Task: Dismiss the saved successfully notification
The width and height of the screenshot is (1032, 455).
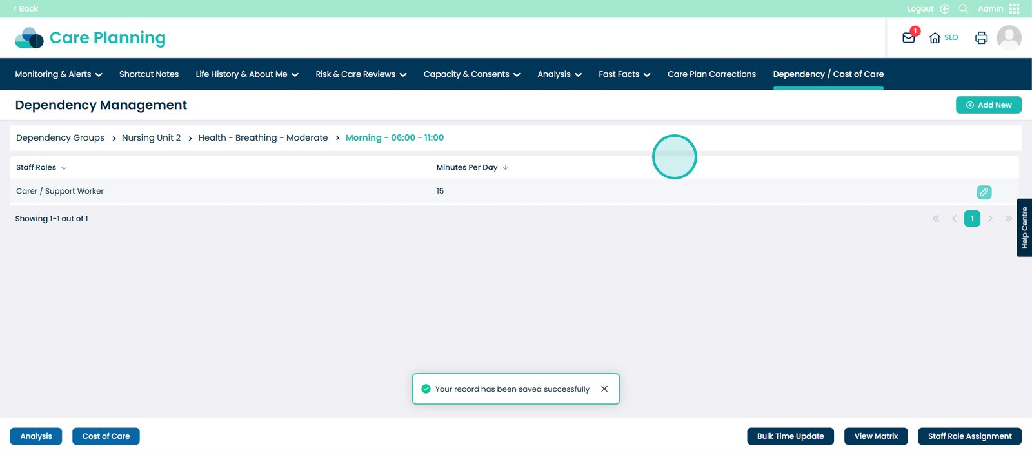Action: 604,389
